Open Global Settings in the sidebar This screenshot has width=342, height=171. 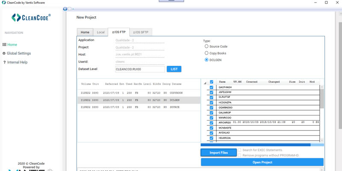[x=19, y=53]
